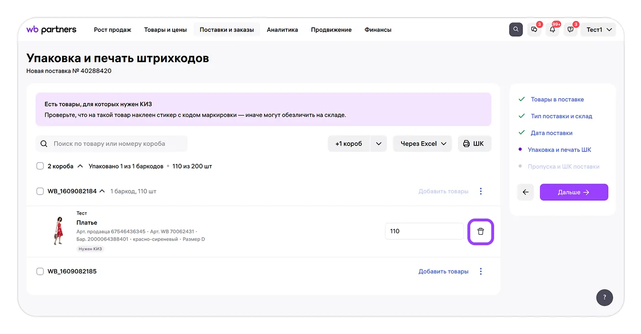This screenshot has width=641, height=334.
Task: Click the product name Платье
Action: (x=87, y=223)
